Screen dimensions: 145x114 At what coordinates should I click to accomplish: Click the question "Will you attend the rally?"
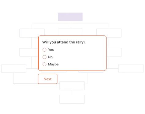point(64,42)
